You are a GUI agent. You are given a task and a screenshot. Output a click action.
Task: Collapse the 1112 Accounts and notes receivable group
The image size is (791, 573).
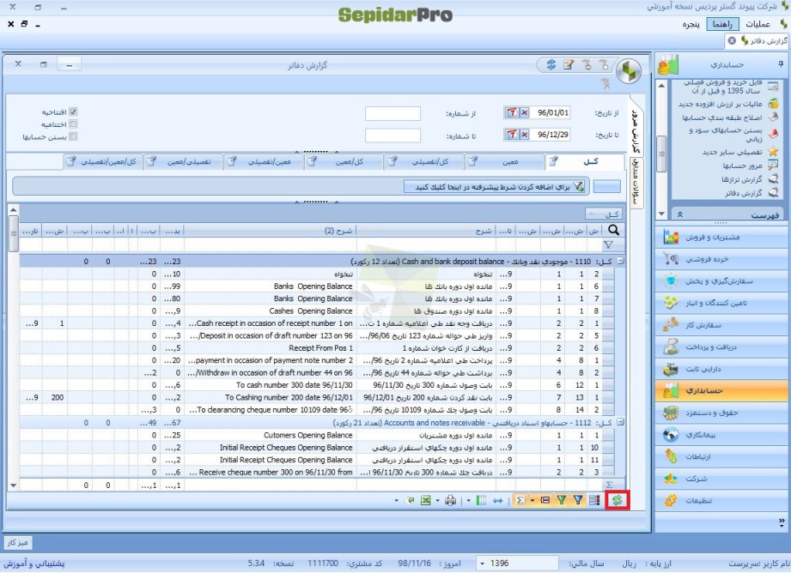coord(620,422)
